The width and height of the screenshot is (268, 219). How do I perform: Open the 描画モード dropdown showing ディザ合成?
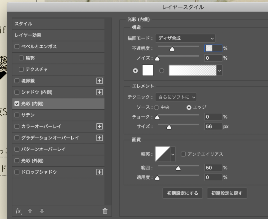pos(185,38)
